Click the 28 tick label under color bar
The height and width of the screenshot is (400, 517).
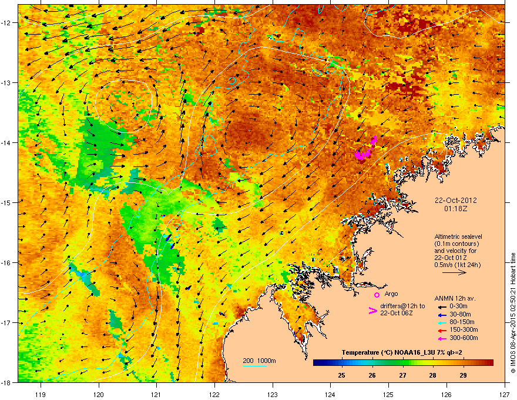coord(433,375)
